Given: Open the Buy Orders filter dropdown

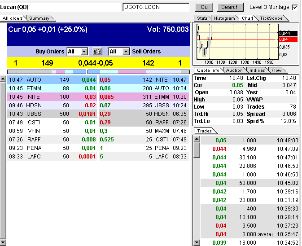Looking at the screenshot, I should [x=84, y=52].
